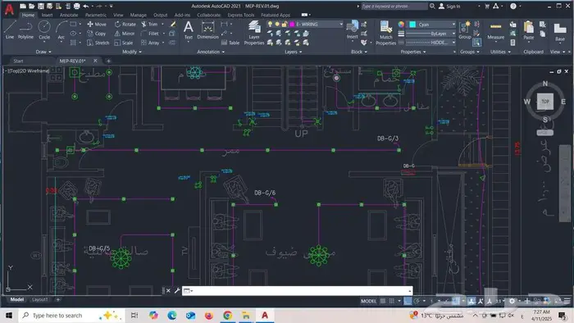Expand the Draw panel

(43, 52)
